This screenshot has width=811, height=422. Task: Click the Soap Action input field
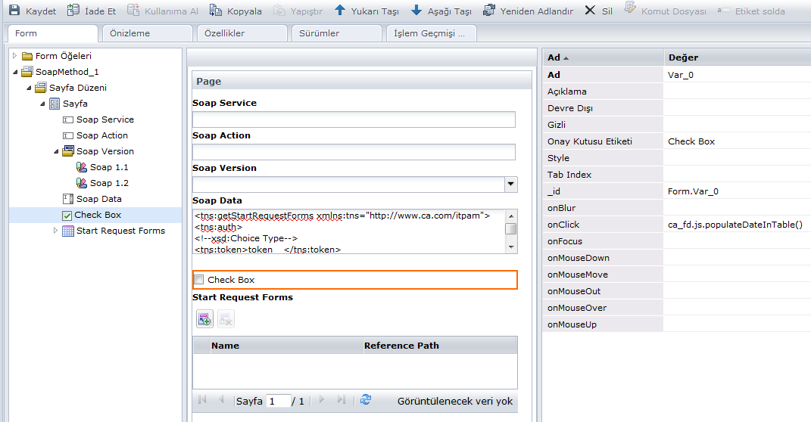[354, 152]
